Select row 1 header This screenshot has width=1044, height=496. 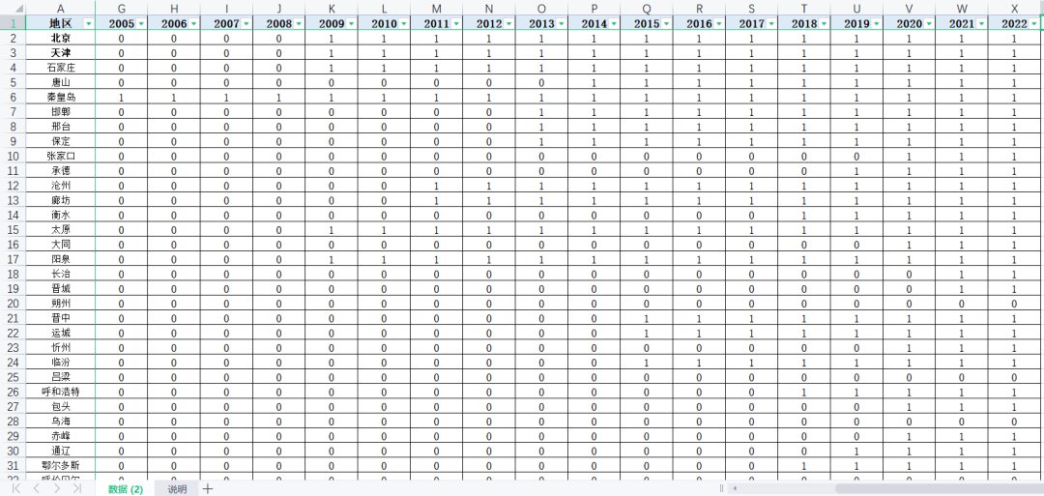click(x=13, y=23)
